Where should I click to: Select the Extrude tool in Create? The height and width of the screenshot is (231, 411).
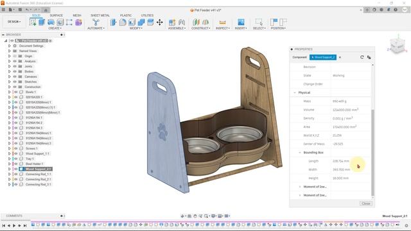[x=42, y=22]
